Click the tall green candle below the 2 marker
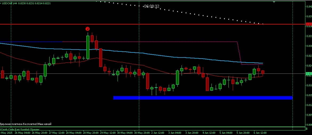This screenshot has width=312, height=135. pyautogui.click(x=88, y=47)
